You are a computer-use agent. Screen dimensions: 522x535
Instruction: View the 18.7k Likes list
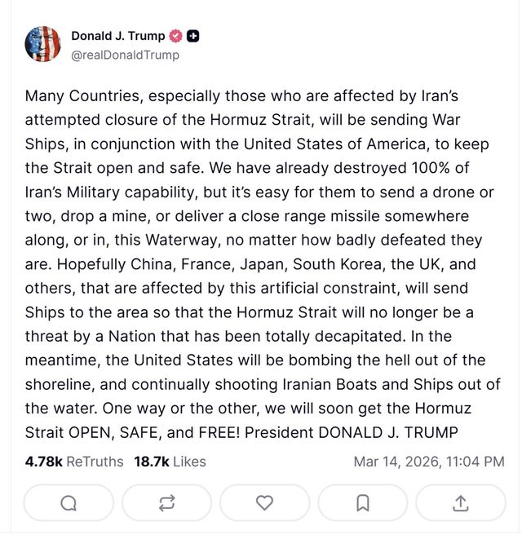(x=170, y=462)
